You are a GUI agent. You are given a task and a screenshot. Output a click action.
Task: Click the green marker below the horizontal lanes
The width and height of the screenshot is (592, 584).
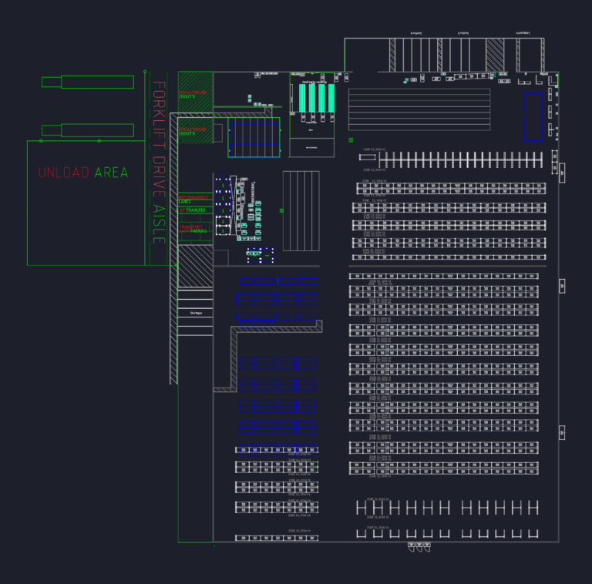pyautogui.click(x=351, y=140)
